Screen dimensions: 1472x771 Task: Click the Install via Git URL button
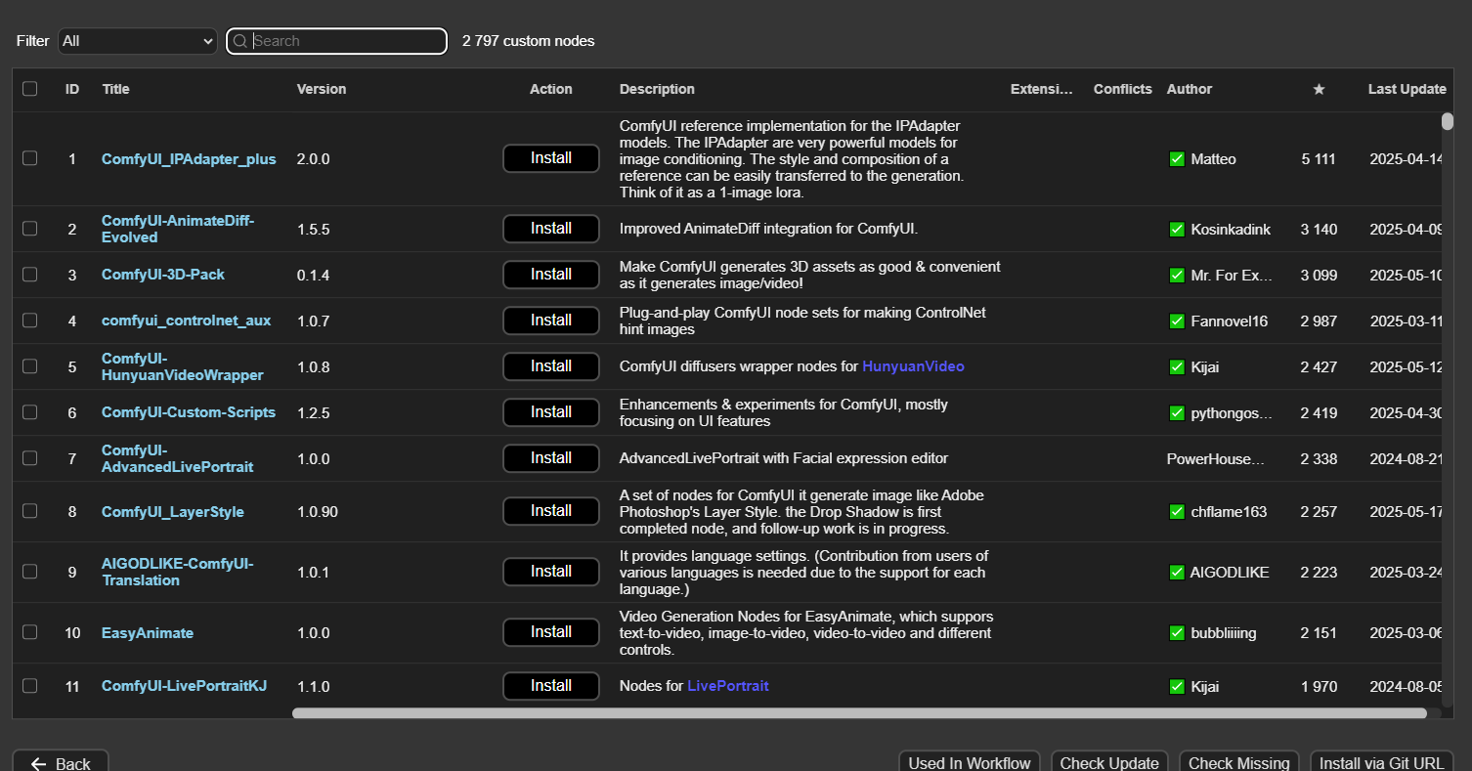[x=1381, y=763]
